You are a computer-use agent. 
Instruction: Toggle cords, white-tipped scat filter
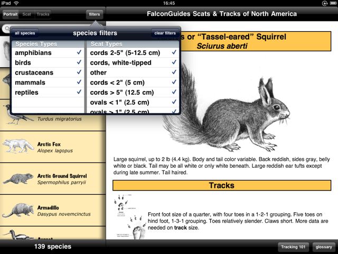[133, 62]
